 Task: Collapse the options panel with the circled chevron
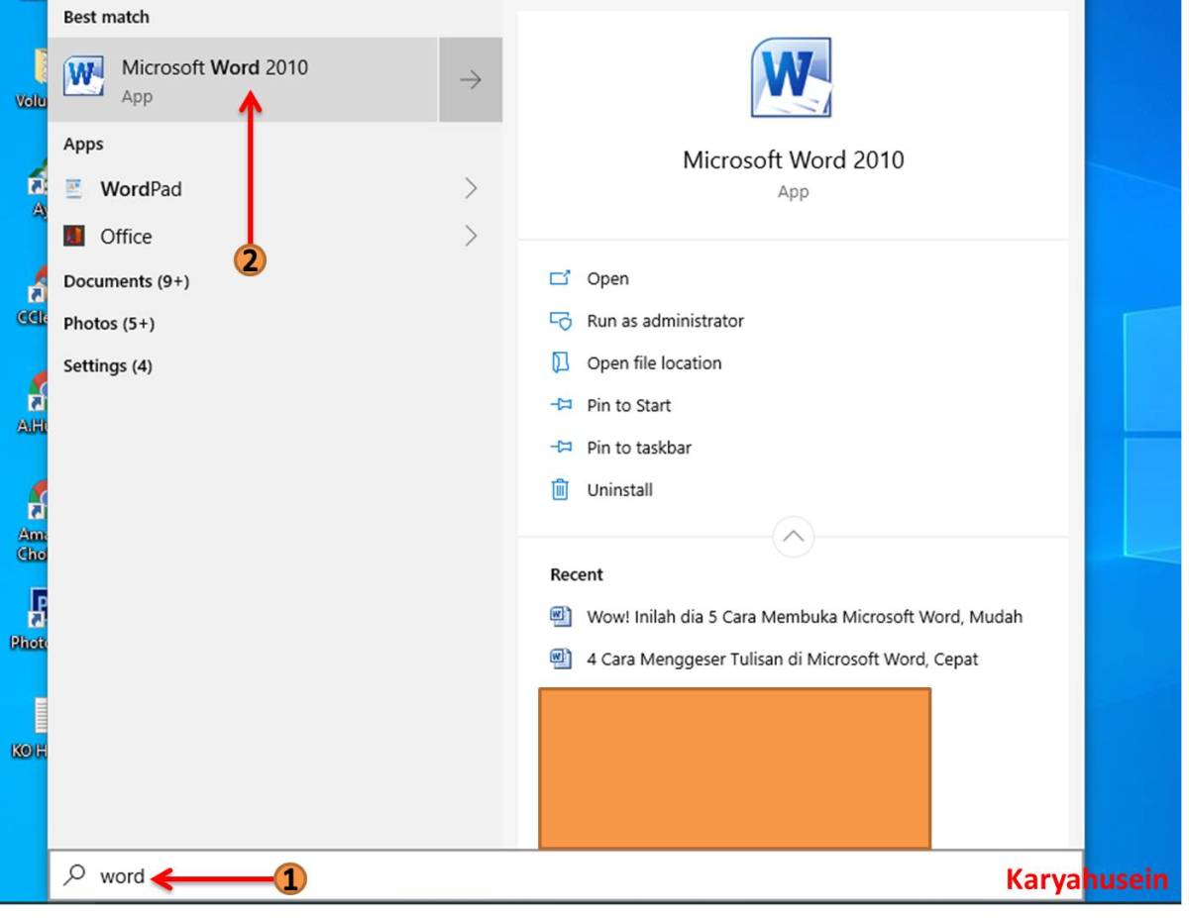click(792, 536)
